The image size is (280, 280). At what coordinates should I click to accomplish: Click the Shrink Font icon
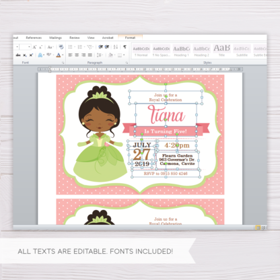(x=40, y=47)
